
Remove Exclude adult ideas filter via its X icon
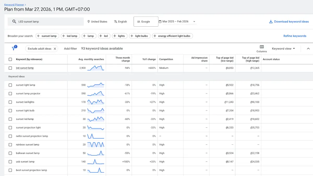pos(55,48)
